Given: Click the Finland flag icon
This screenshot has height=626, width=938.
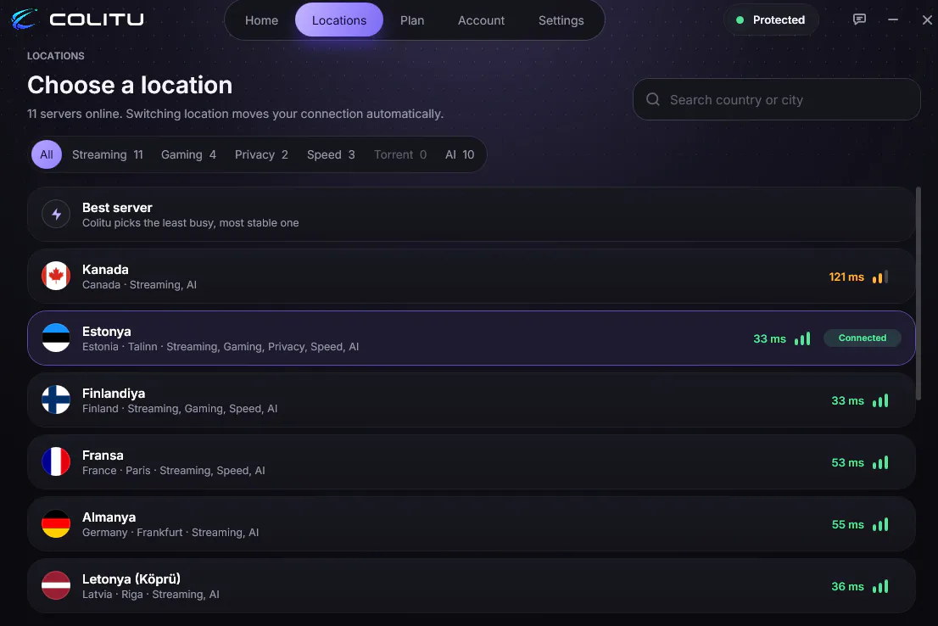Looking at the screenshot, I should 56,400.
